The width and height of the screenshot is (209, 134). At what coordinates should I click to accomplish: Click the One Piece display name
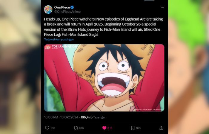pos(62,7)
